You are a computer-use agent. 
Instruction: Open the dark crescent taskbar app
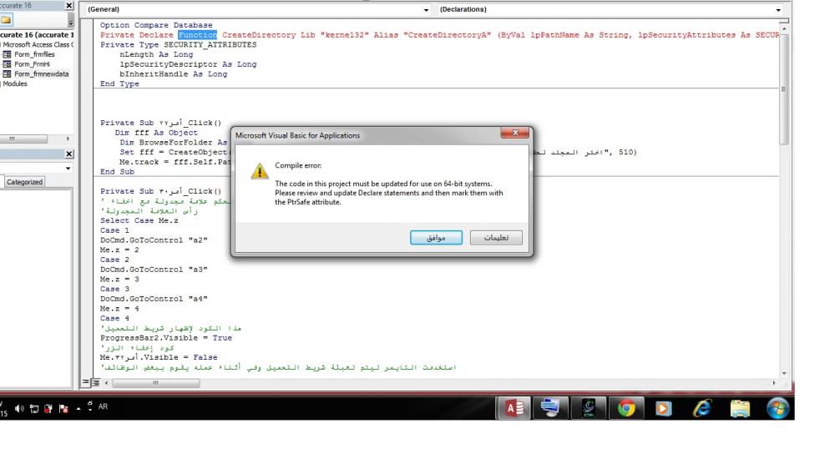click(589, 408)
